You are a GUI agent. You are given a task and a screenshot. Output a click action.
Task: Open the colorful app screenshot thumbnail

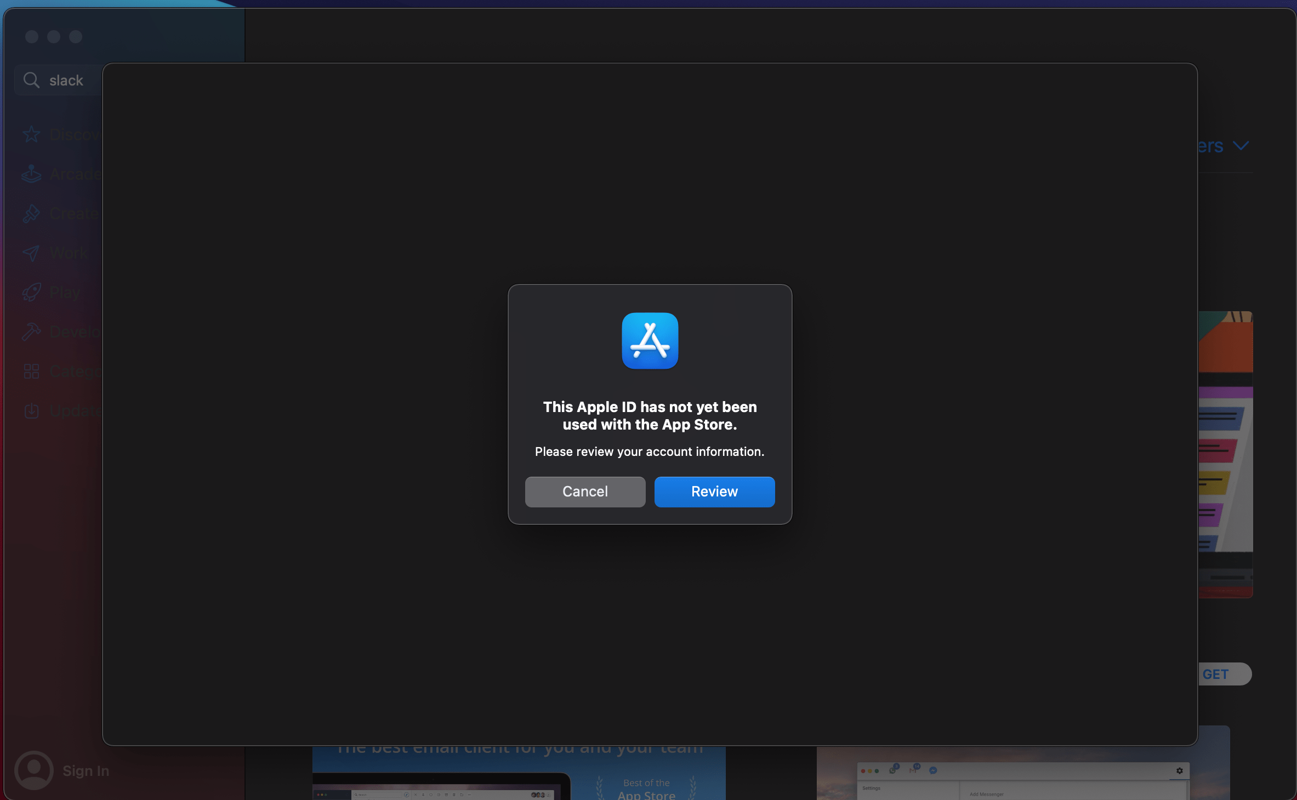coord(1225,454)
